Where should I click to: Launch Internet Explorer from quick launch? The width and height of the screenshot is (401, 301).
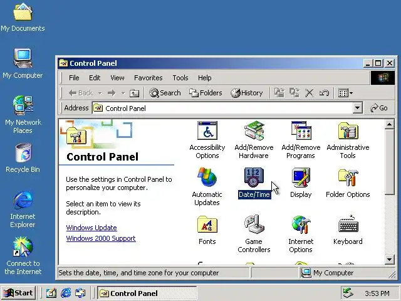(66, 293)
